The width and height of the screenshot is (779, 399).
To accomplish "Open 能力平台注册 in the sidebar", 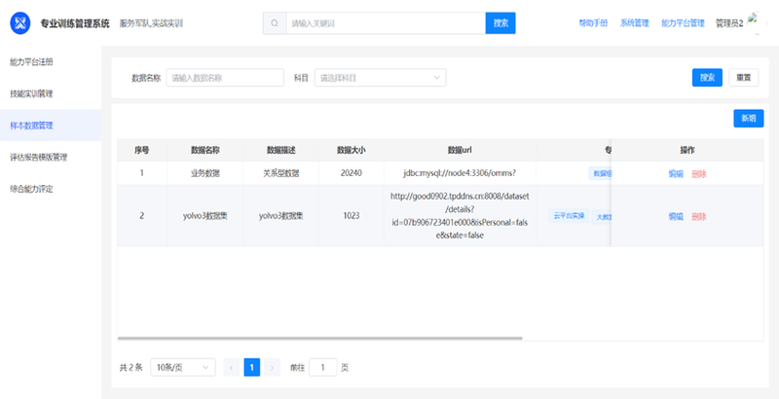I will 31,61.
